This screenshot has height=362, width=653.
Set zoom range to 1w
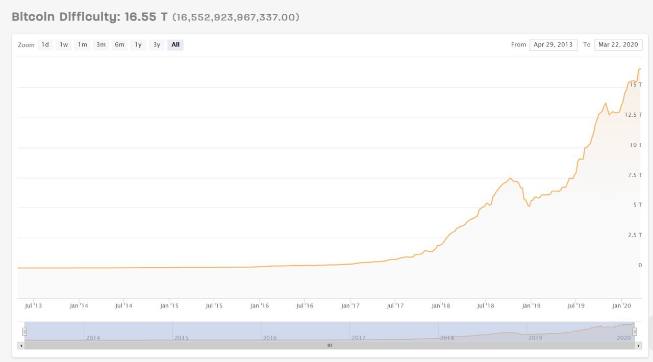coord(64,45)
